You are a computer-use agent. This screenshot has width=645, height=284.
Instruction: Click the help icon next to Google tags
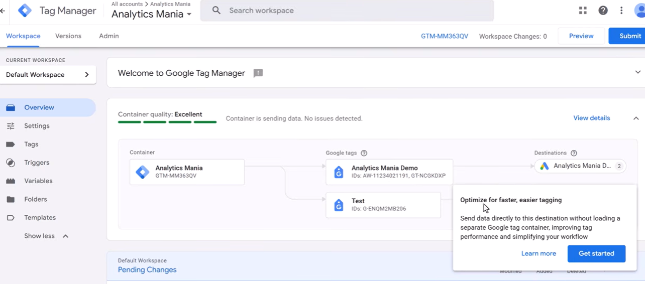364,153
